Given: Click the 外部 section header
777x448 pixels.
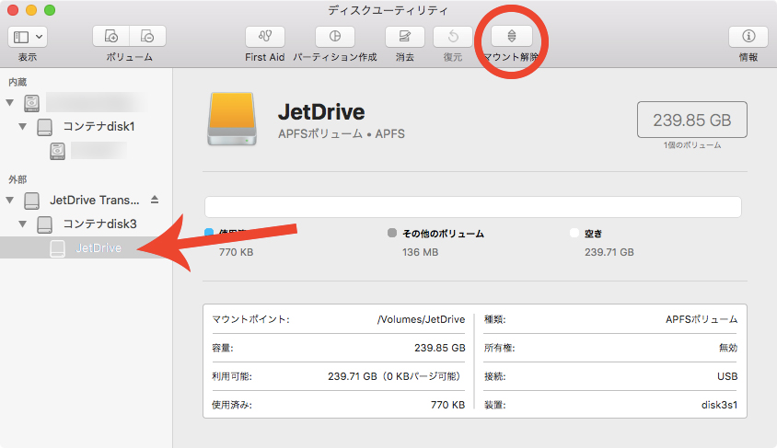Looking at the screenshot, I should [17, 179].
